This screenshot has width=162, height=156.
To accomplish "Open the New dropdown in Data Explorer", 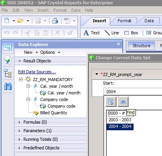I will (x=31, y=52).
